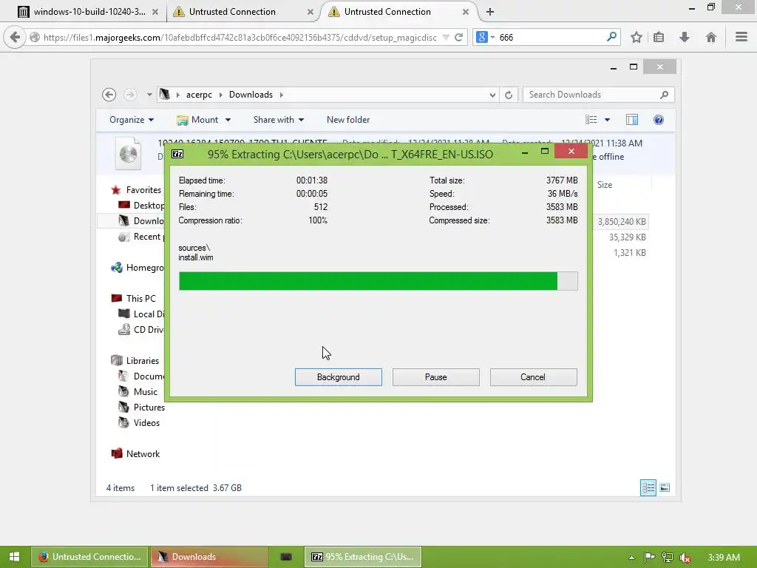Open the view options dropdown arrow
This screenshot has height=568, width=757.
pyautogui.click(x=607, y=120)
